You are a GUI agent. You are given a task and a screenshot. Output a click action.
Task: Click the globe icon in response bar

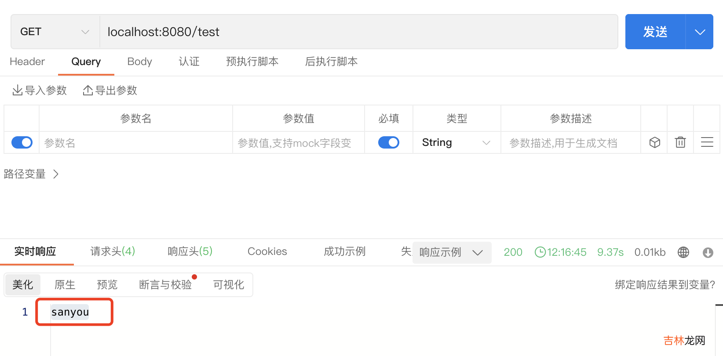click(683, 252)
